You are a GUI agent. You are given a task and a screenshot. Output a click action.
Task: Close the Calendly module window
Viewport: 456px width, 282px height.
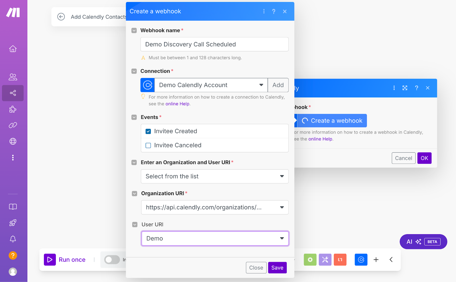pyautogui.click(x=427, y=88)
